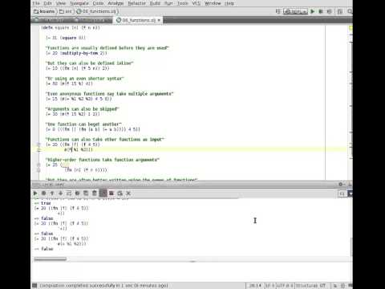Toggle the highlighted REPL toolbar button
Image resolution: width=385 pixels, height=289 pixels.
click(103, 193)
